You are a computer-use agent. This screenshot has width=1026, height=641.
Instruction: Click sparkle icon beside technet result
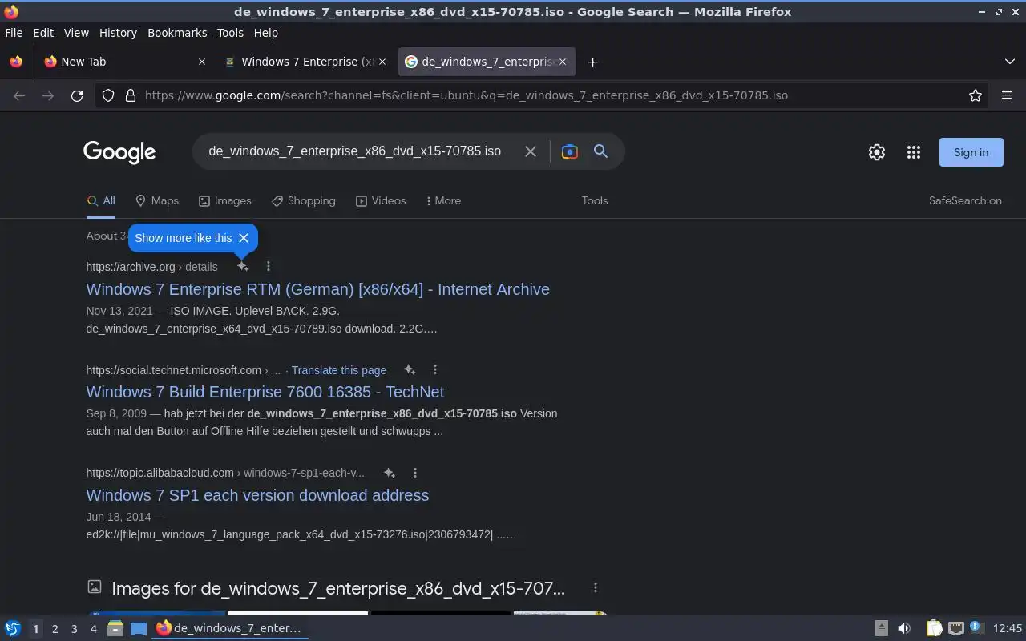point(409,369)
